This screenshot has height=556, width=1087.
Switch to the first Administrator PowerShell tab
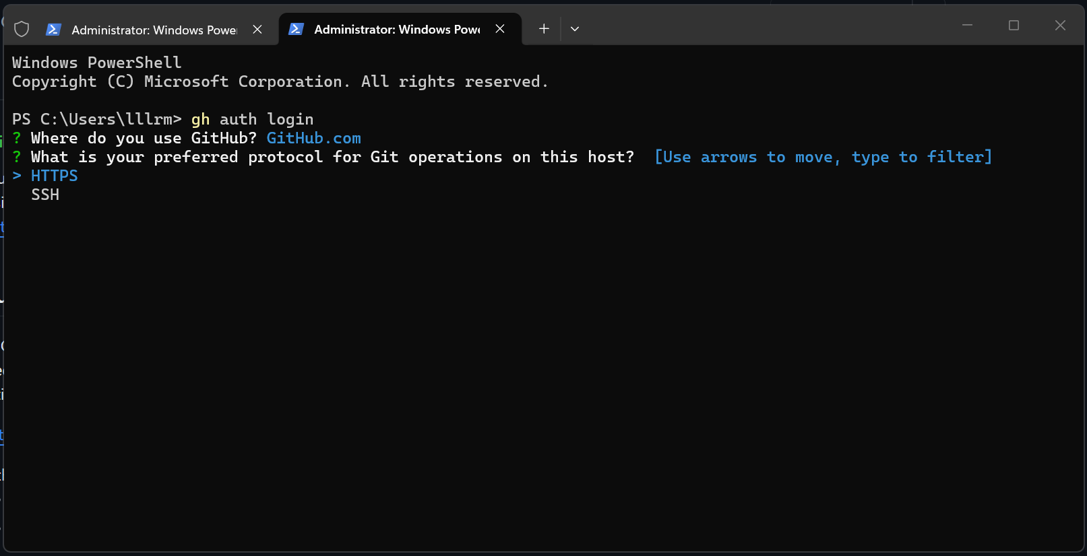click(x=155, y=30)
